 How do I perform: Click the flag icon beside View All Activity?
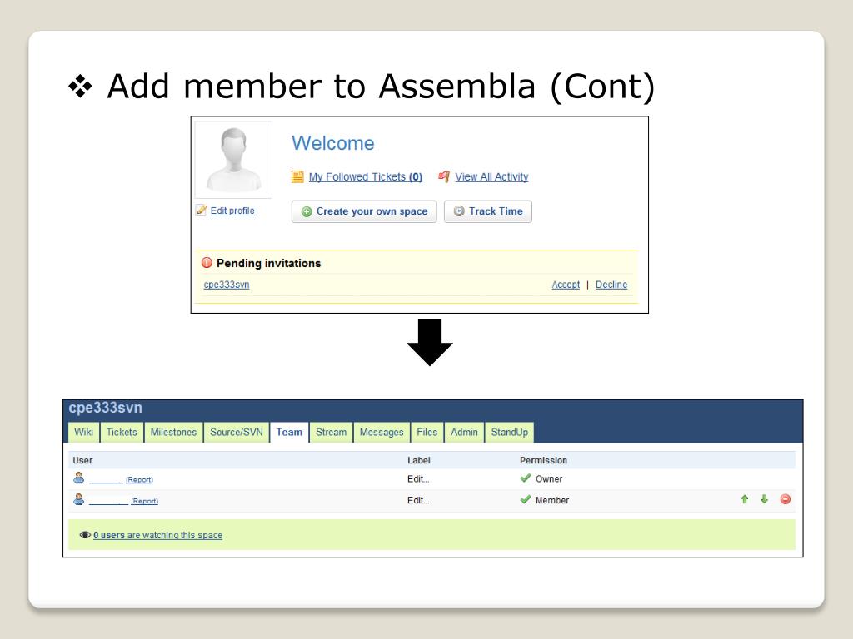[444, 176]
